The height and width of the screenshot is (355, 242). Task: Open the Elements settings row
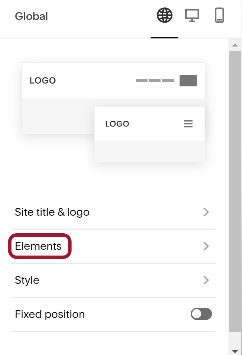[113, 246]
